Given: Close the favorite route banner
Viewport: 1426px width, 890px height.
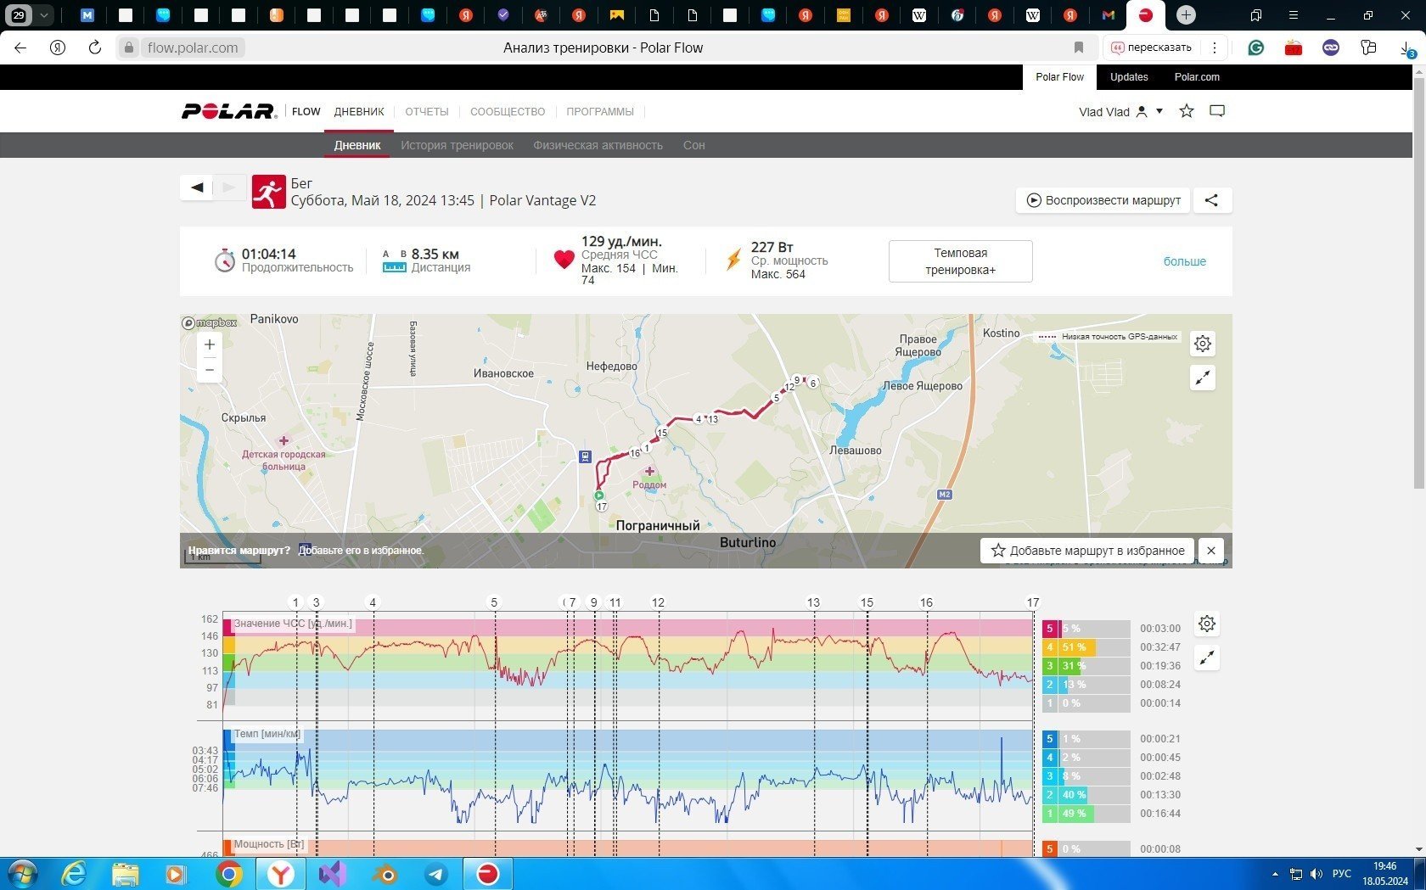Looking at the screenshot, I should 1211,551.
